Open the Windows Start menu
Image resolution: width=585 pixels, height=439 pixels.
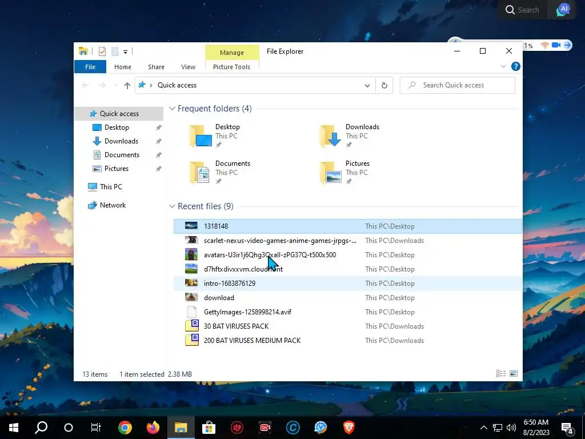[14, 428]
